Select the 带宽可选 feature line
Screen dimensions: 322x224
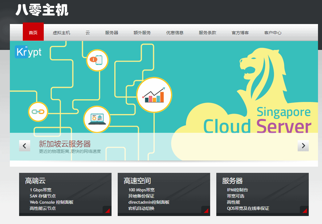[x=235, y=196]
